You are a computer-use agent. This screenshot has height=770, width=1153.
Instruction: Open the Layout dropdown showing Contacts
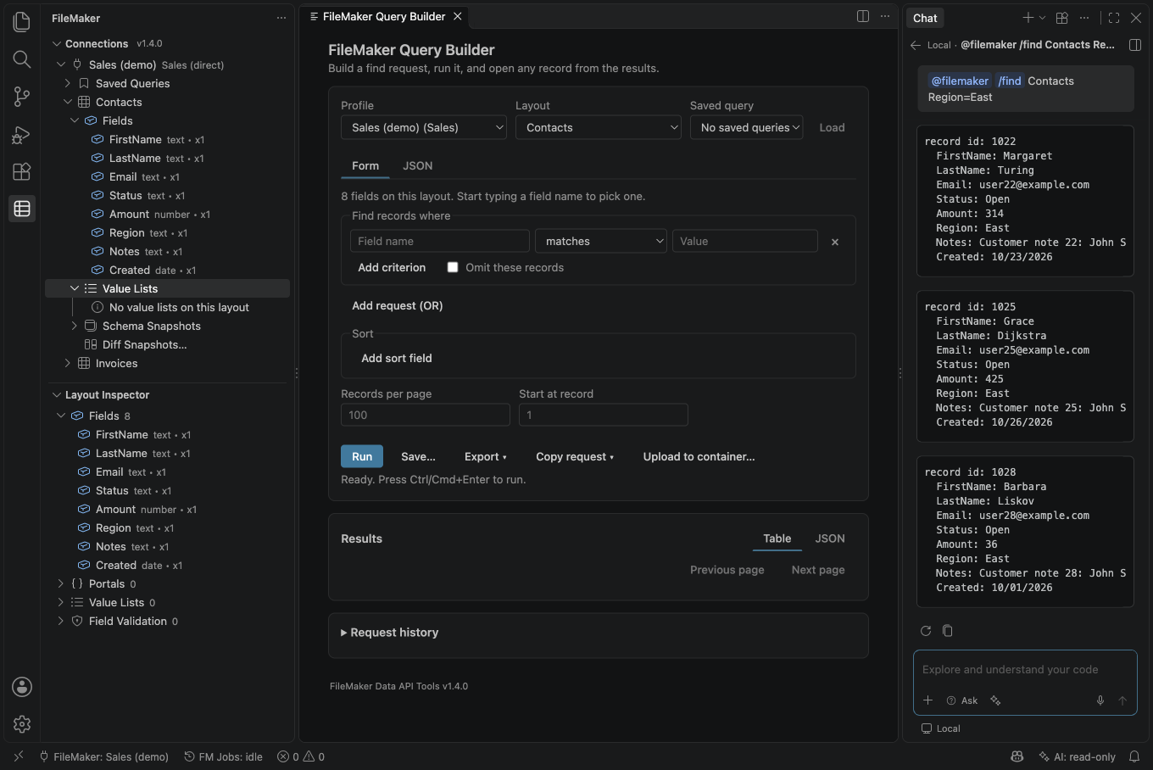599,128
